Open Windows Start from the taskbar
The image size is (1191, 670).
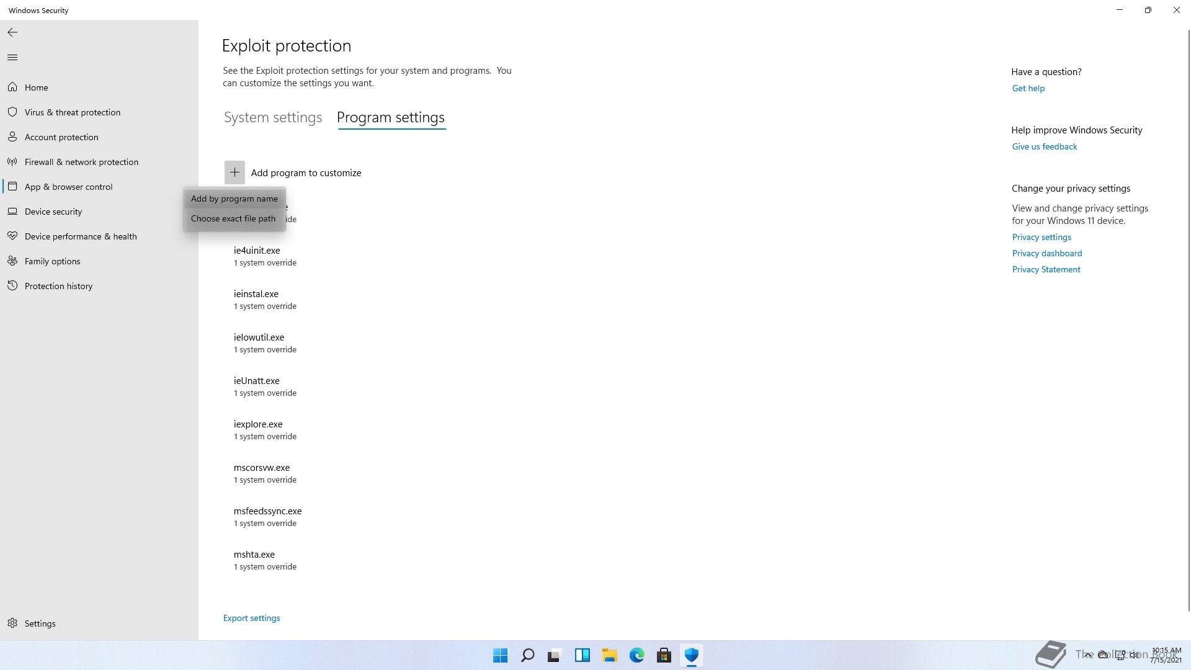click(x=500, y=655)
